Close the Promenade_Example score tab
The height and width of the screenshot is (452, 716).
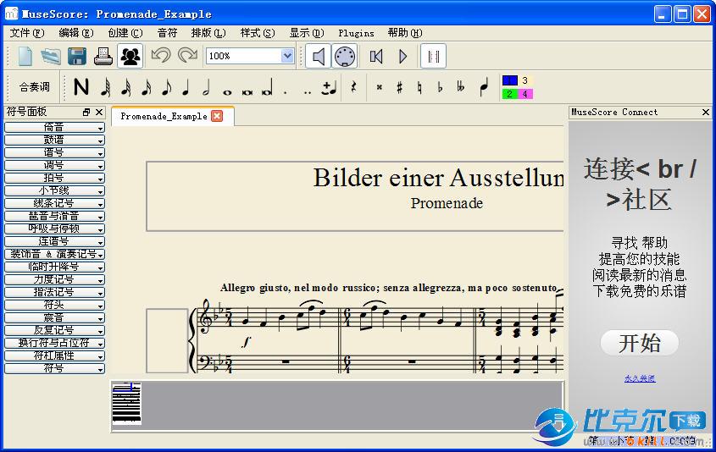pyautogui.click(x=217, y=116)
